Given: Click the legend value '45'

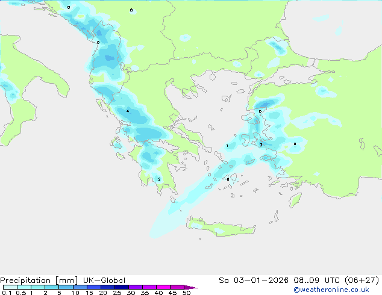Looking at the screenshot, I should (172, 293).
